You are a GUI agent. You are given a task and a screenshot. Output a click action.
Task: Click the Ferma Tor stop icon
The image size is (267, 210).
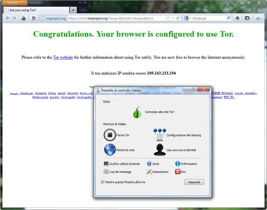[110, 135]
